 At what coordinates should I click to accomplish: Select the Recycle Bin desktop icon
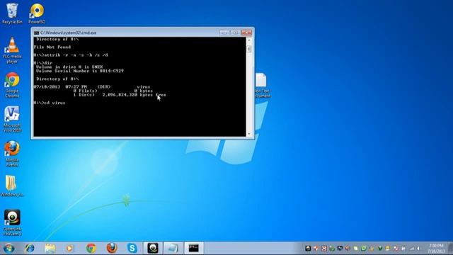(12, 13)
